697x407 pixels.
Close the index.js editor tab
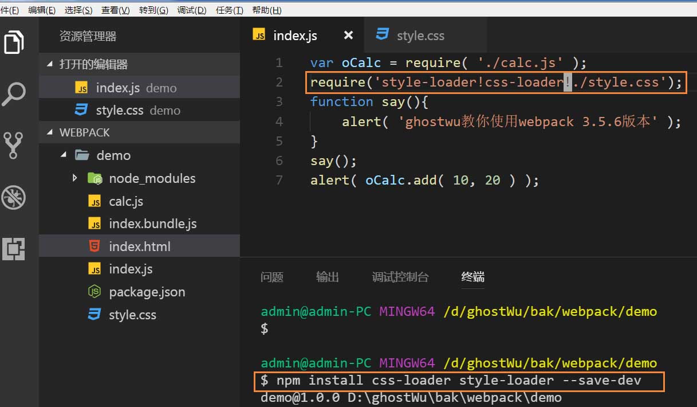click(x=348, y=36)
